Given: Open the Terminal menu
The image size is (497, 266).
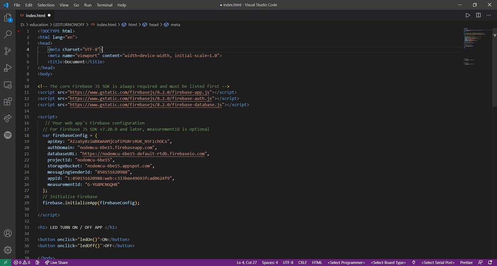Looking at the screenshot, I should 104,5.
